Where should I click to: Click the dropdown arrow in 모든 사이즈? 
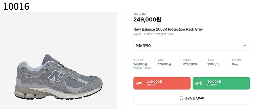tap(245, 45)
